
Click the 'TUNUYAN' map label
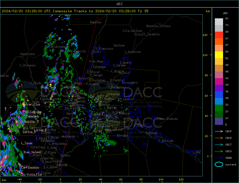click(x=62, y=165)
